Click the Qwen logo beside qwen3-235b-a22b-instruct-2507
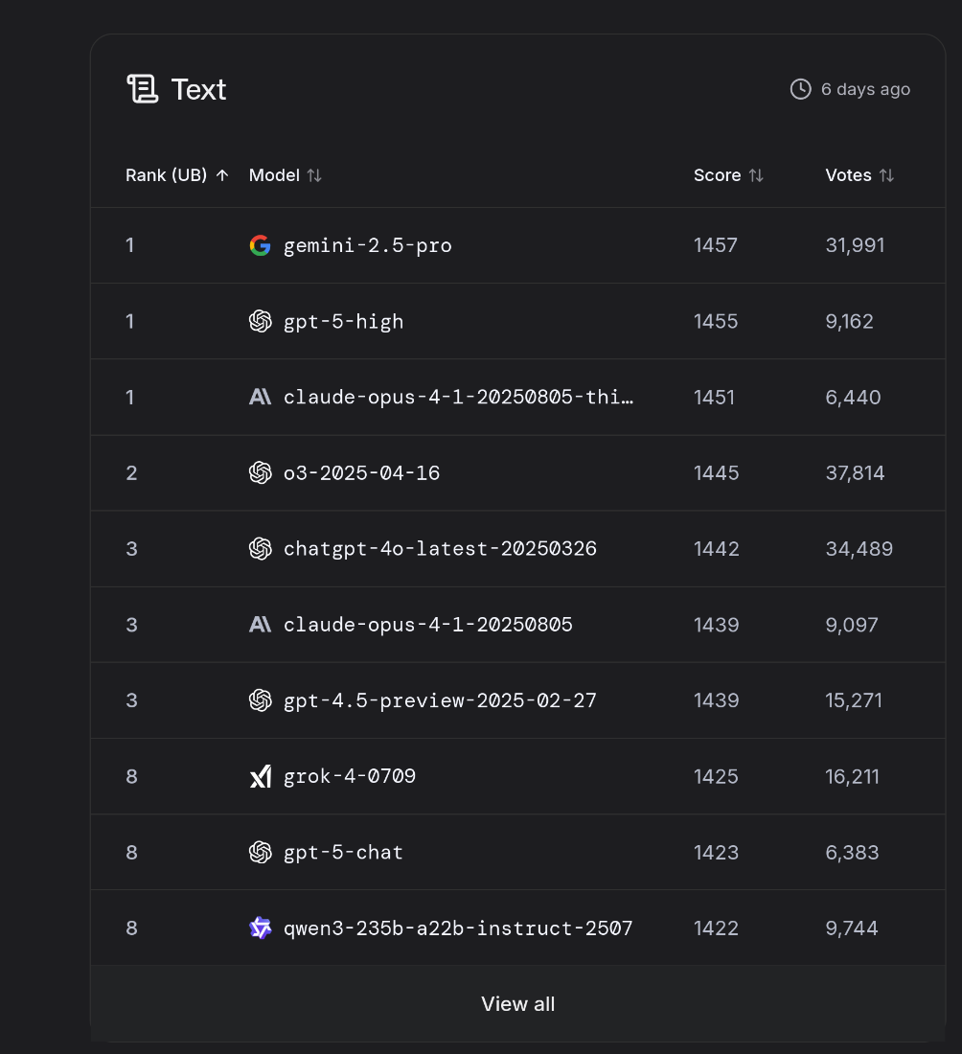This screenshot has height=1054, width=962. [261, 928]
